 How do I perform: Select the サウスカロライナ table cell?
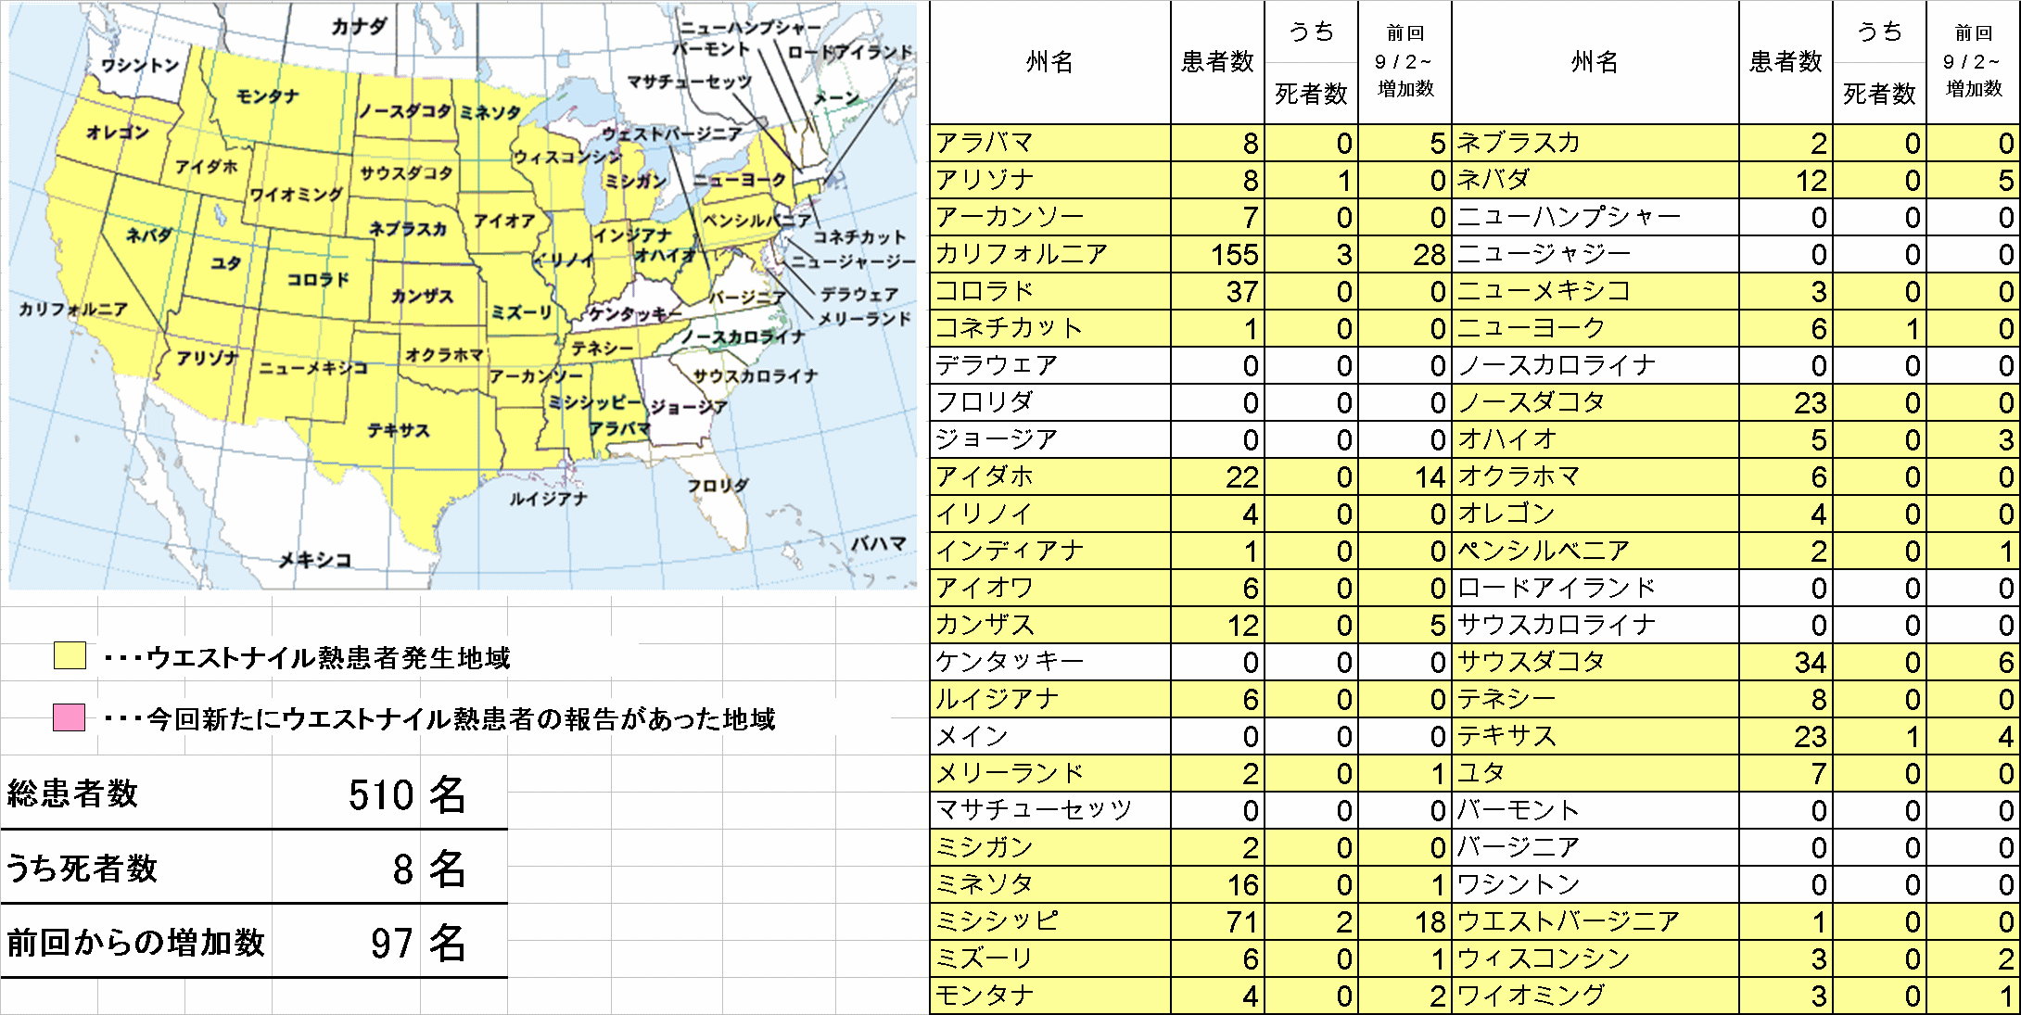(1595, 625)
